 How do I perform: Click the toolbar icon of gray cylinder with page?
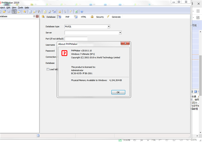(x=39, y=11)
